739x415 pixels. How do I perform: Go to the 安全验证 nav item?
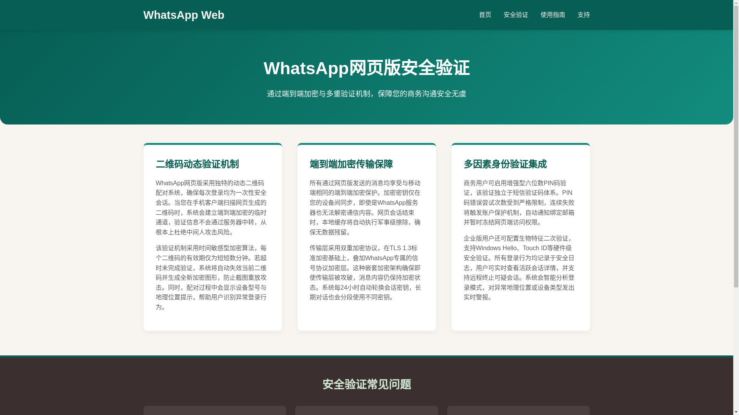[516, 15]
